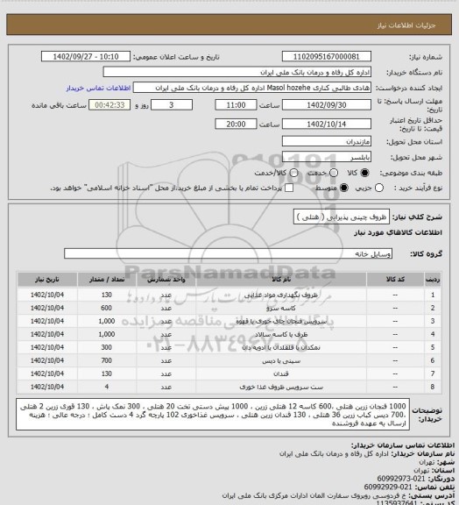The image size is (459, 505).
Task: Select item سینی یا دیس
Action: pyautogui.click(x=281, y=361)
